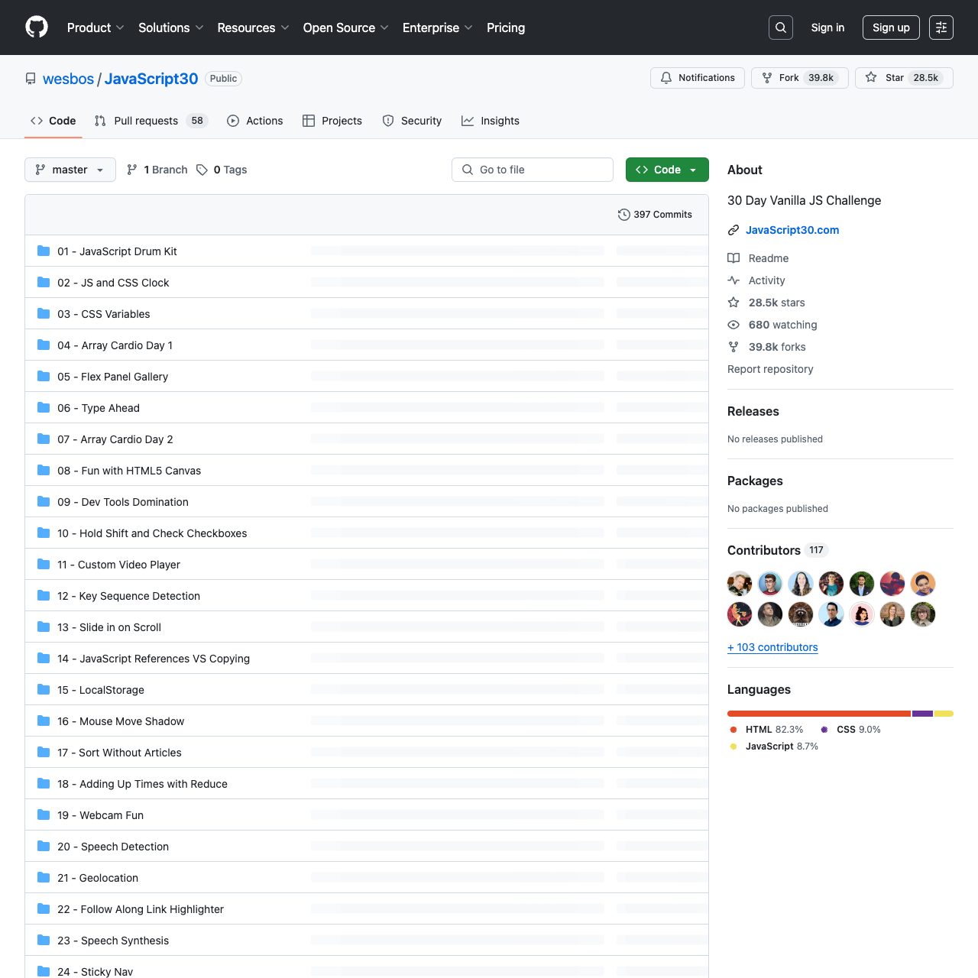Image resolution: width=978 pixels, height=978 pixels.
Task: Click folder icon for 11 - Custom Video Player
Action: 44,564
